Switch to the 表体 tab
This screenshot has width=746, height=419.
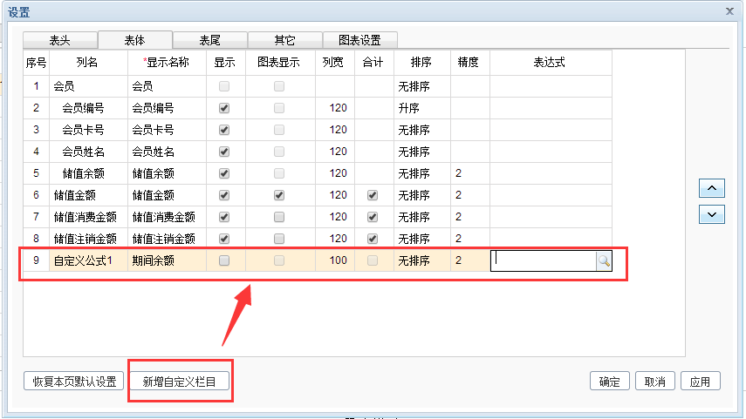point(135,40)
